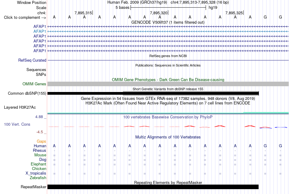
Task: Select the Dog species label
Action: pyautogui.click(x=43, y=160)
